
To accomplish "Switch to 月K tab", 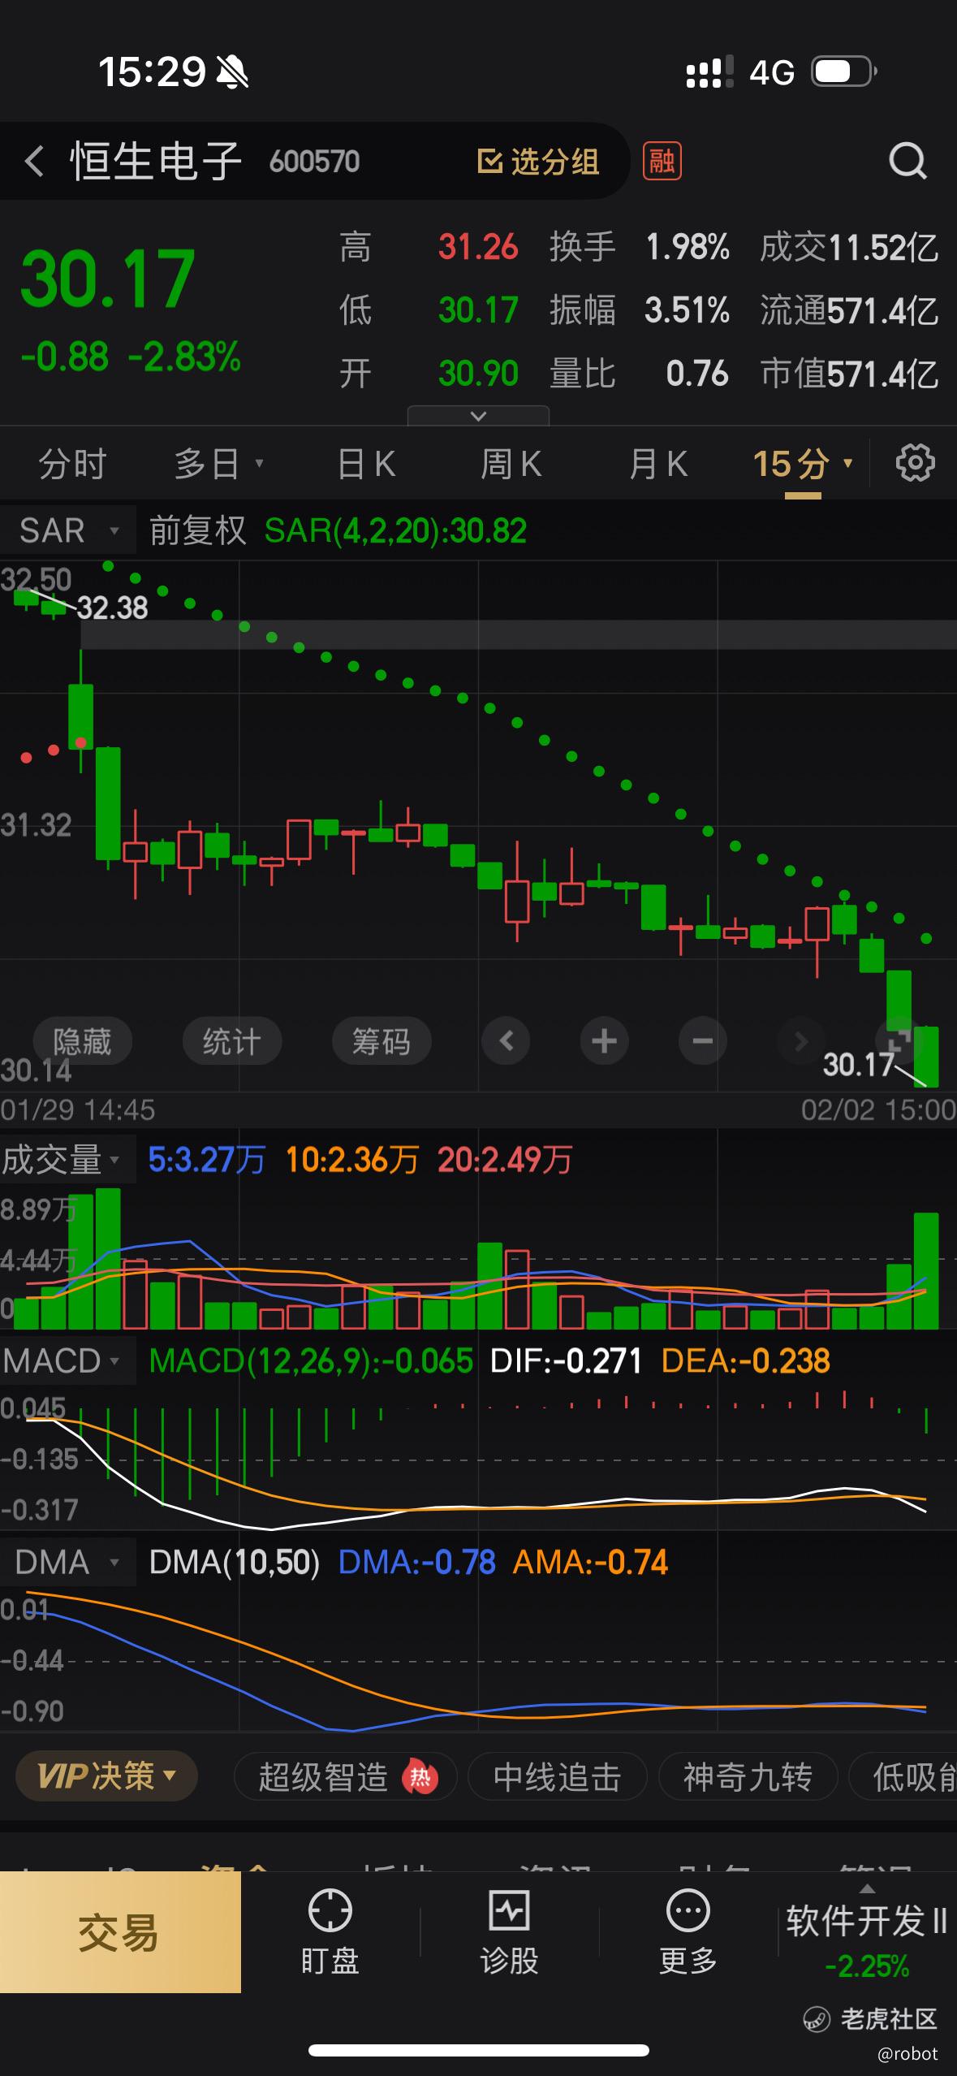I will pyautogui.click(x=658, y=464).
